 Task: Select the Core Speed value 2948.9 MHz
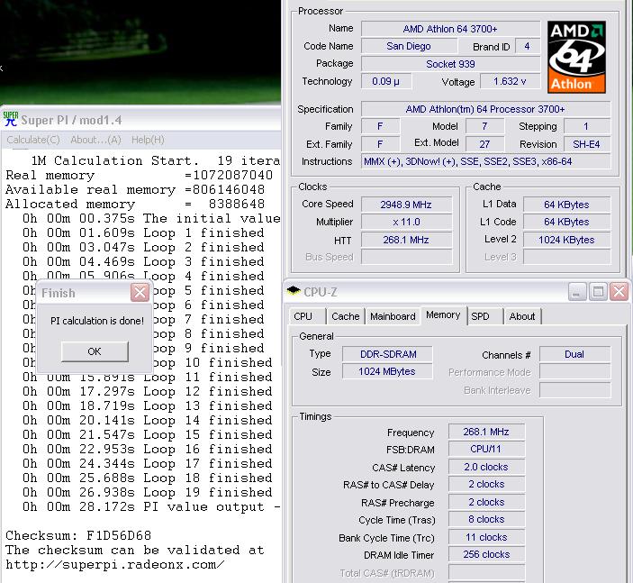click(406, 205)
